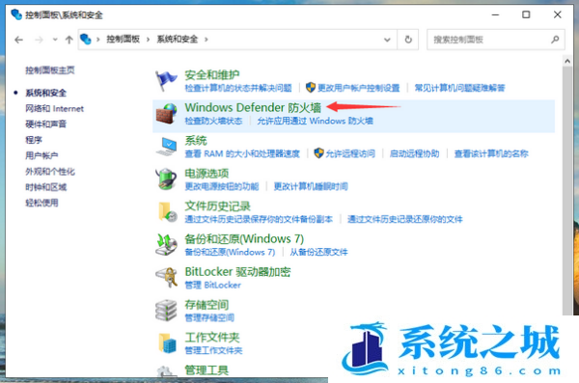Open the Storage Spaces drives icon
This screenshot has height=383, width=579.
click(x=166, y=311)
